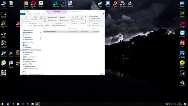Select the SpintiresModInstall file row

71,32
